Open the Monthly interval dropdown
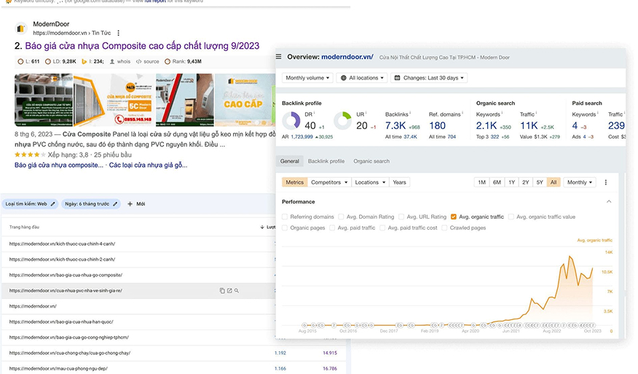 tap(580, 182)
